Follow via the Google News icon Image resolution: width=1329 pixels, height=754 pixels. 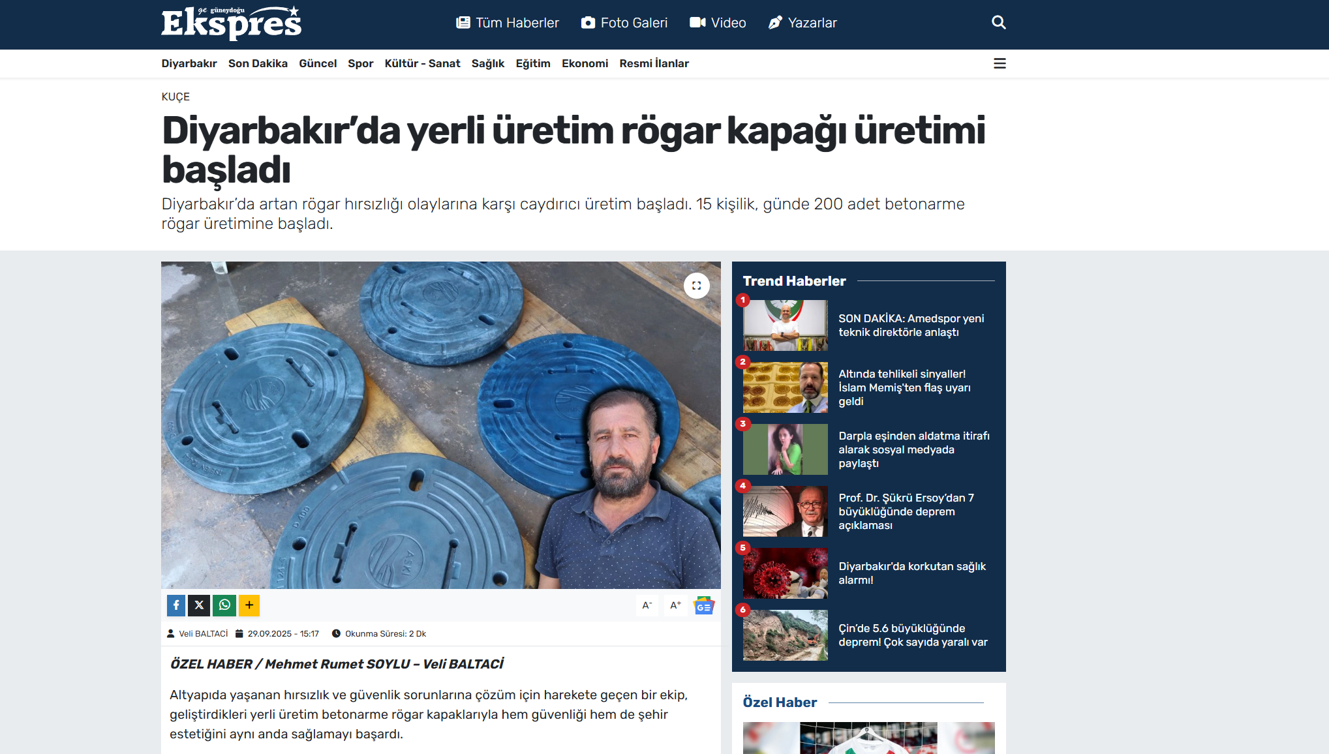point(703,606)
